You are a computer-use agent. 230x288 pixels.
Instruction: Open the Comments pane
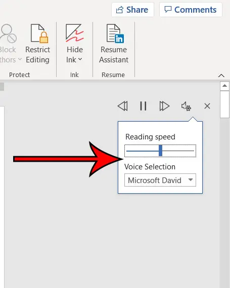point(191,10)
